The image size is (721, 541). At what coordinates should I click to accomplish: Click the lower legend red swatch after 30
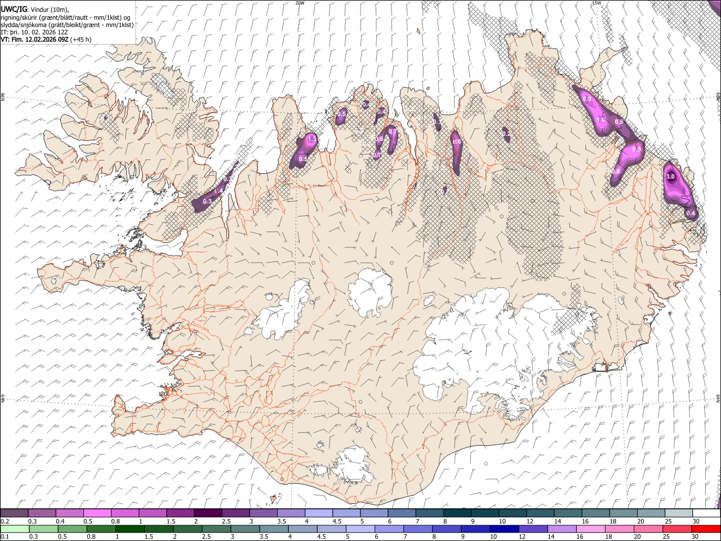pyautogui.click(x=706, y=529)
